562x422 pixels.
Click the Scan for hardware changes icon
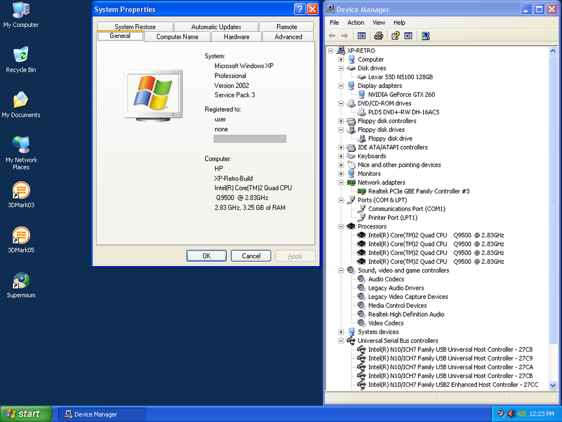[425, 36]
